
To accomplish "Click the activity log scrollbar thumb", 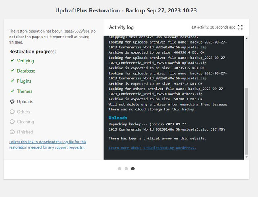I will [246, 121].
